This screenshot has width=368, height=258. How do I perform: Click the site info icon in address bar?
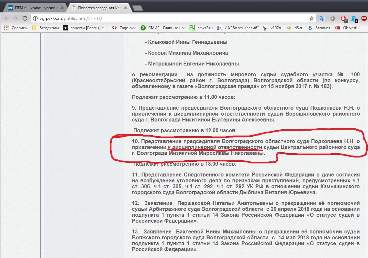coord(35,18)
